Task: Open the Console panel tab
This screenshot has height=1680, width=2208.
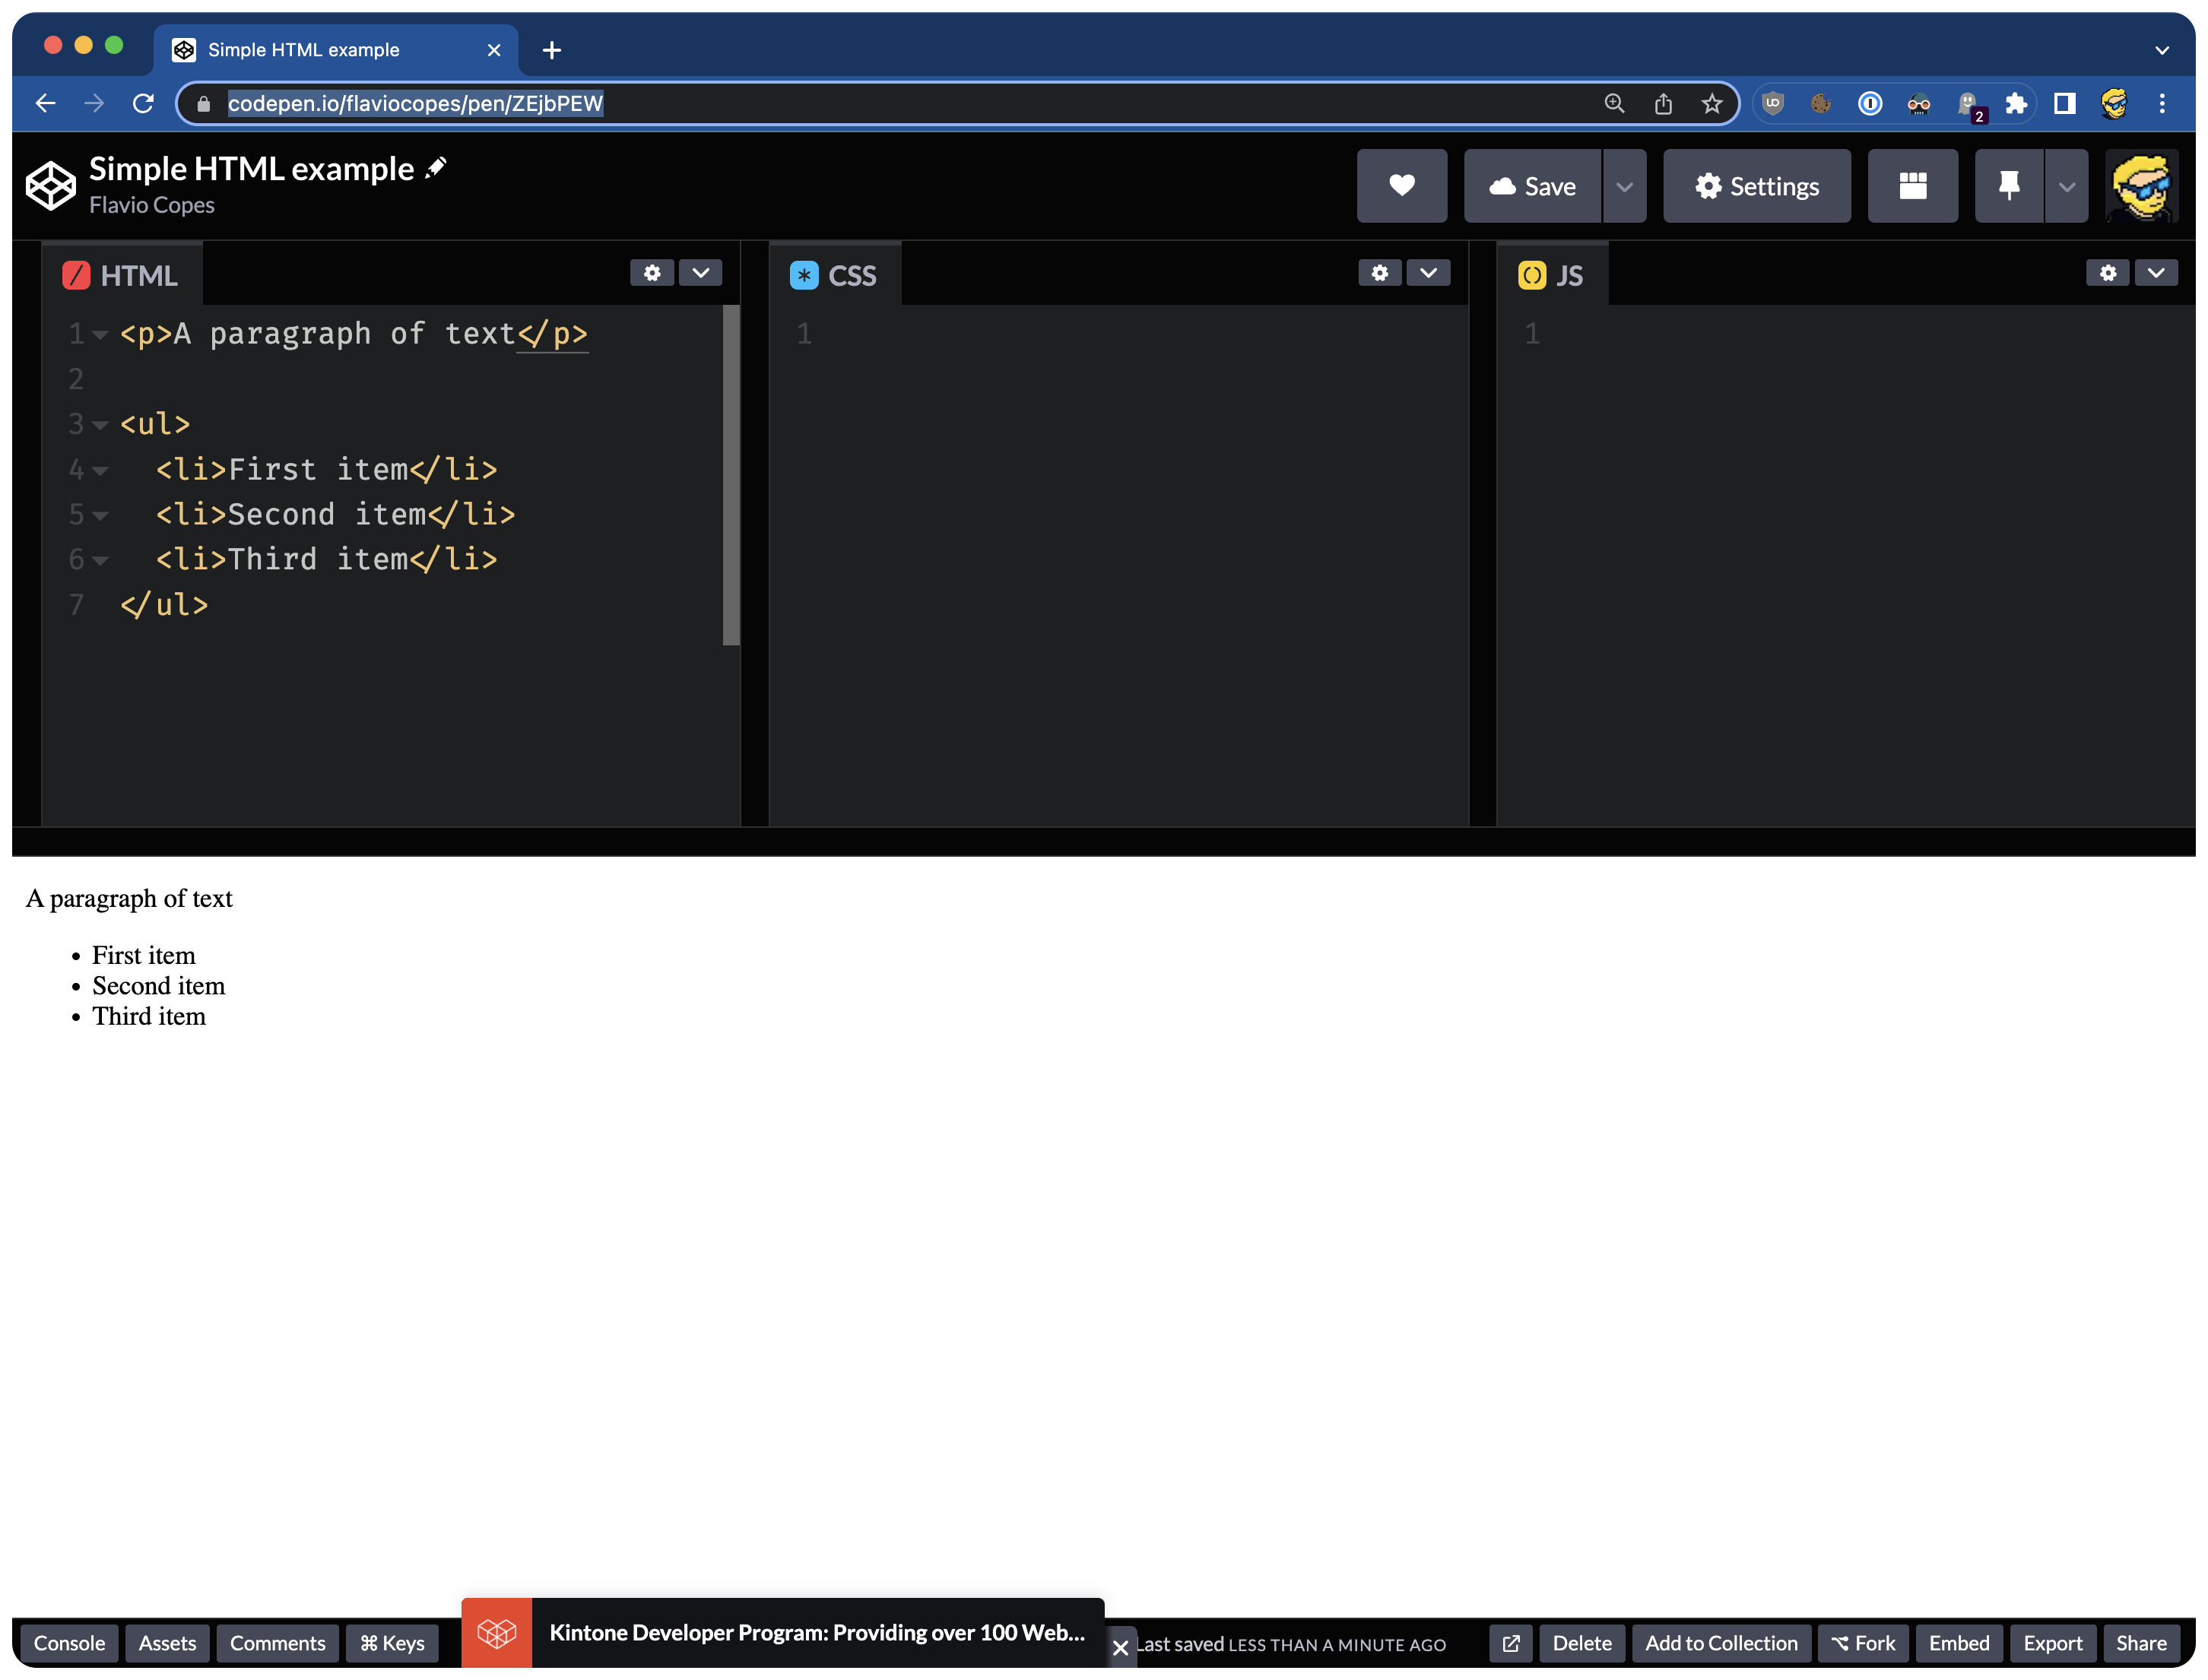Action: [69, 1643]
